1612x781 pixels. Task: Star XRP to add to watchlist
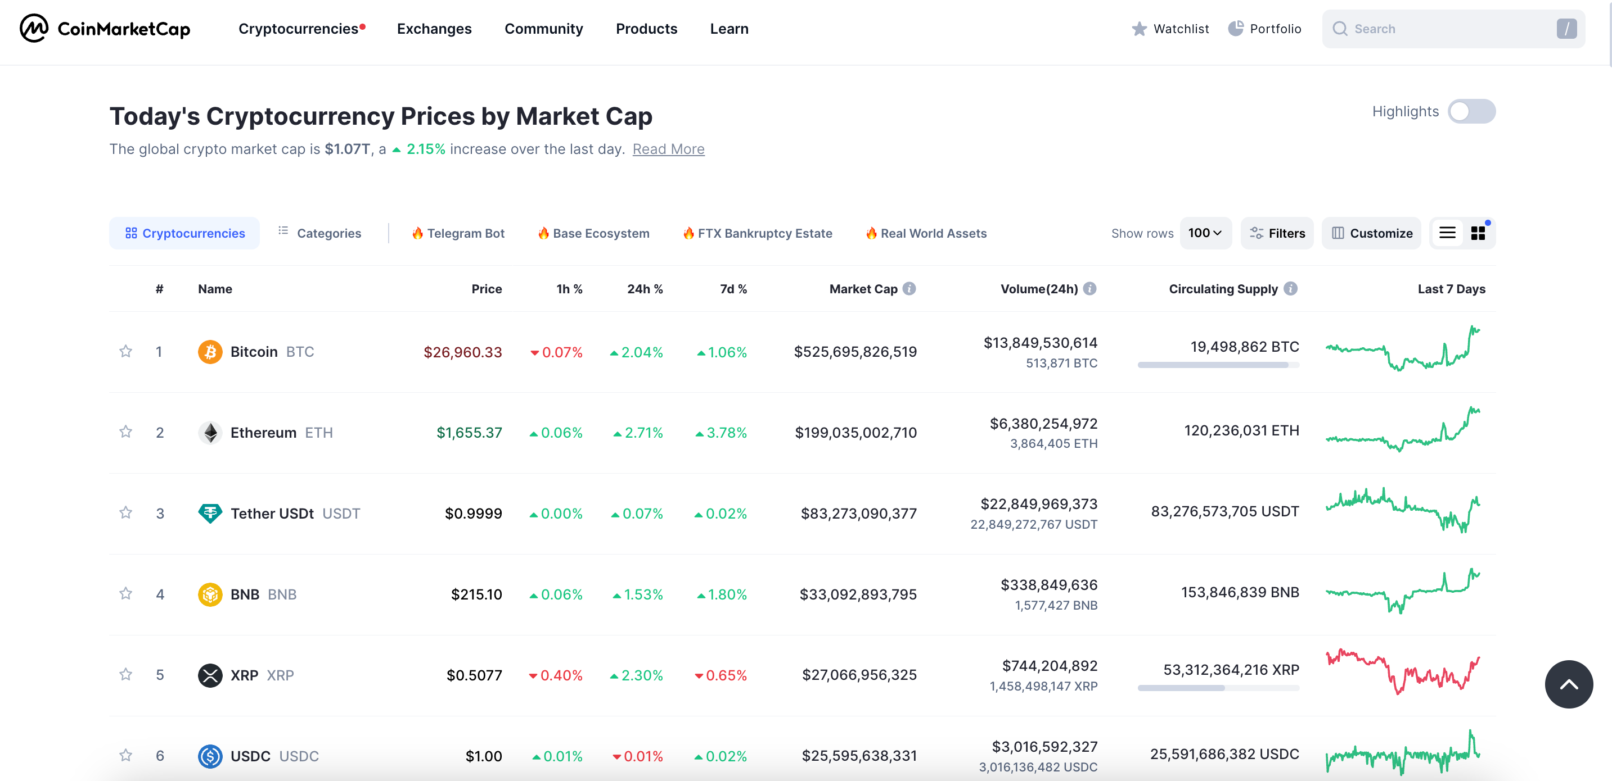(x=126, y=675)
